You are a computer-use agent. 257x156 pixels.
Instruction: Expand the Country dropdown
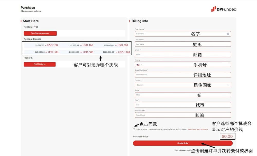tap(182, 85)
